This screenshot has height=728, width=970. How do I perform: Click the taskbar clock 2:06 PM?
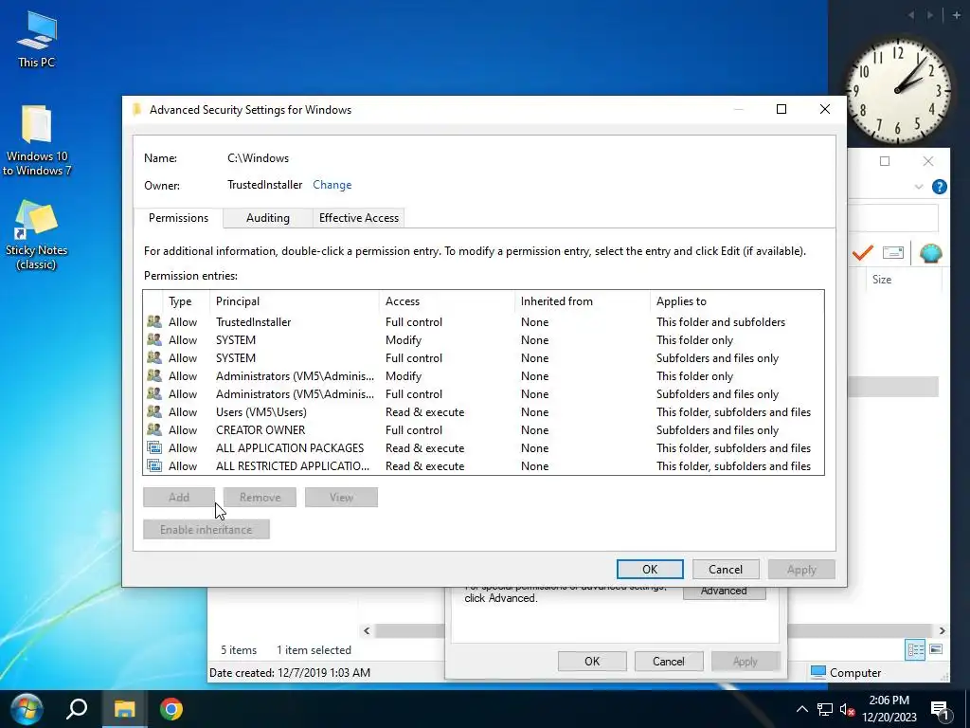click(889, 709)
